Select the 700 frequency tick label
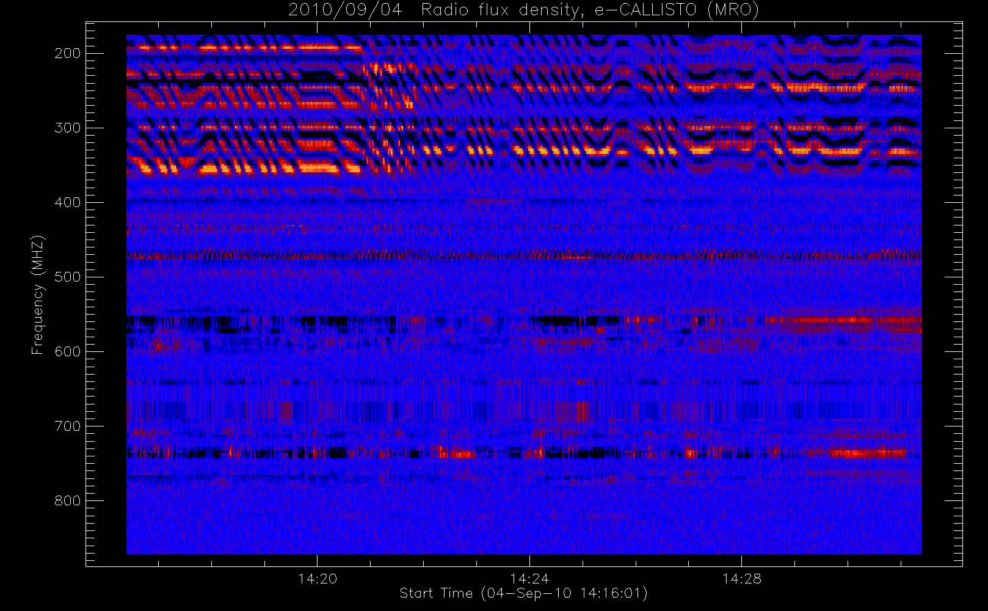Screen dimensions: 988x611 [67, 426]
